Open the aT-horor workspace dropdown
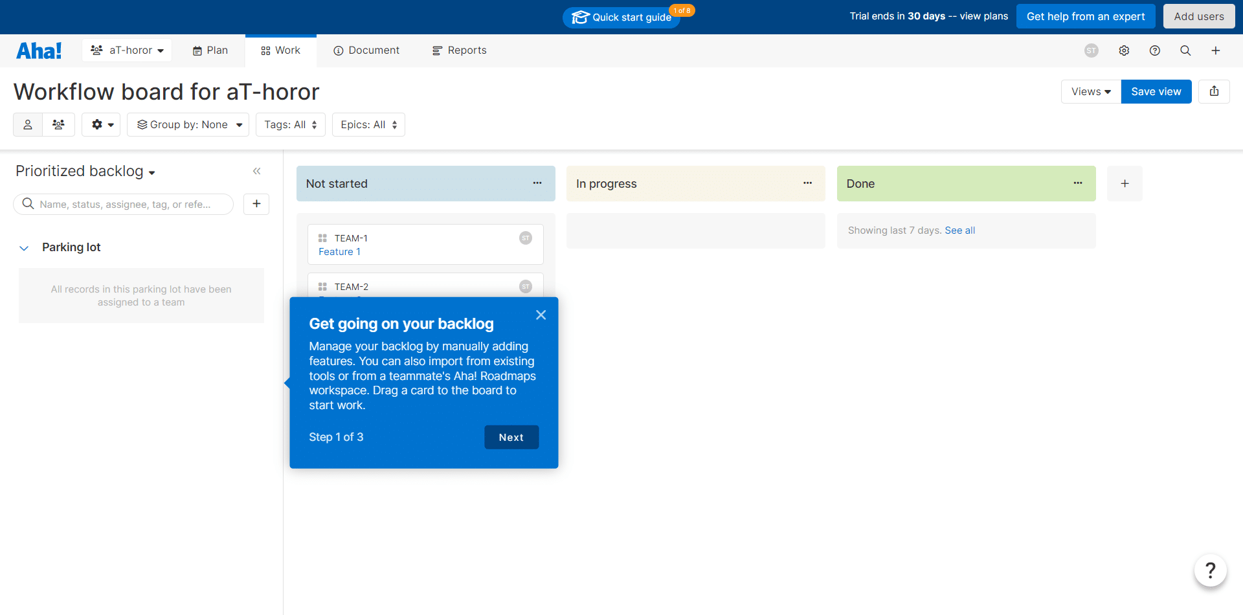The width and height of the screenshot is (1243, 615). [x=127, y=50]
